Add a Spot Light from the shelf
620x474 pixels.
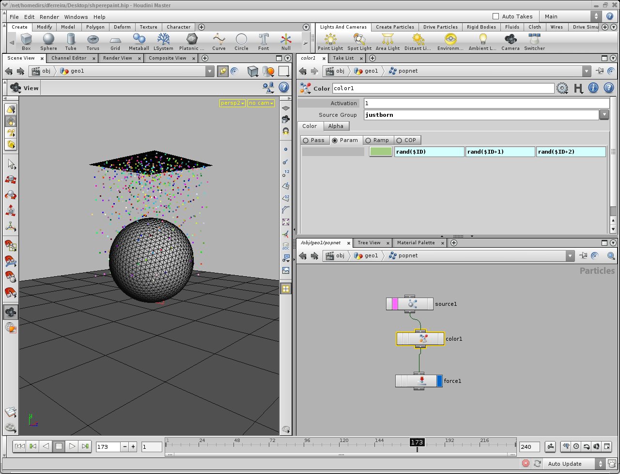(x=359, y=42)
